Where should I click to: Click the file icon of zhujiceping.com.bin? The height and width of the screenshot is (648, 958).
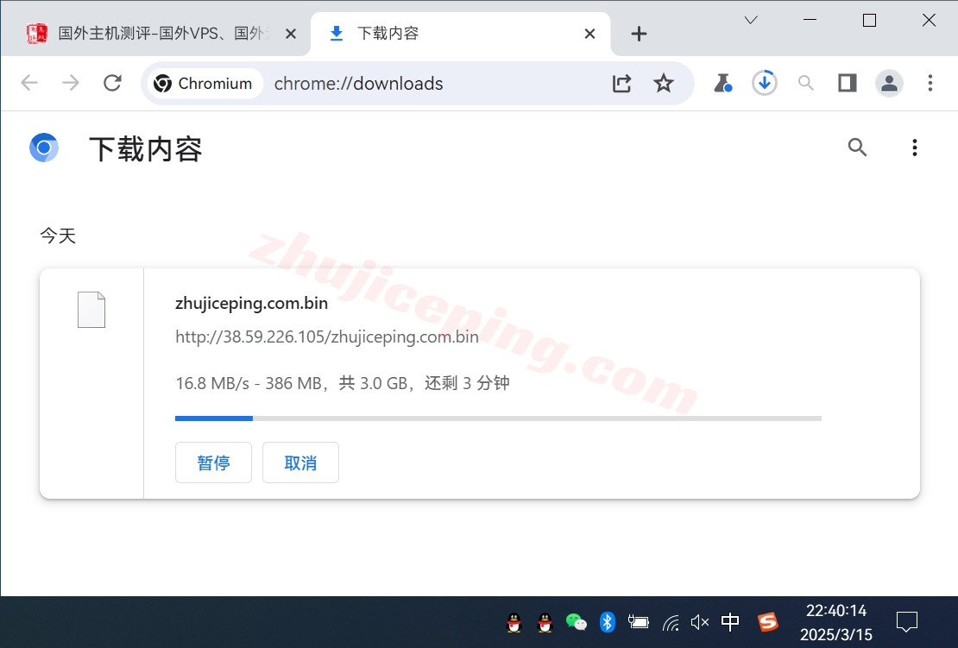point(91,310)
